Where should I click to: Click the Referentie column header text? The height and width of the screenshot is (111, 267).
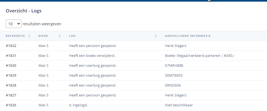pos(15,36)
